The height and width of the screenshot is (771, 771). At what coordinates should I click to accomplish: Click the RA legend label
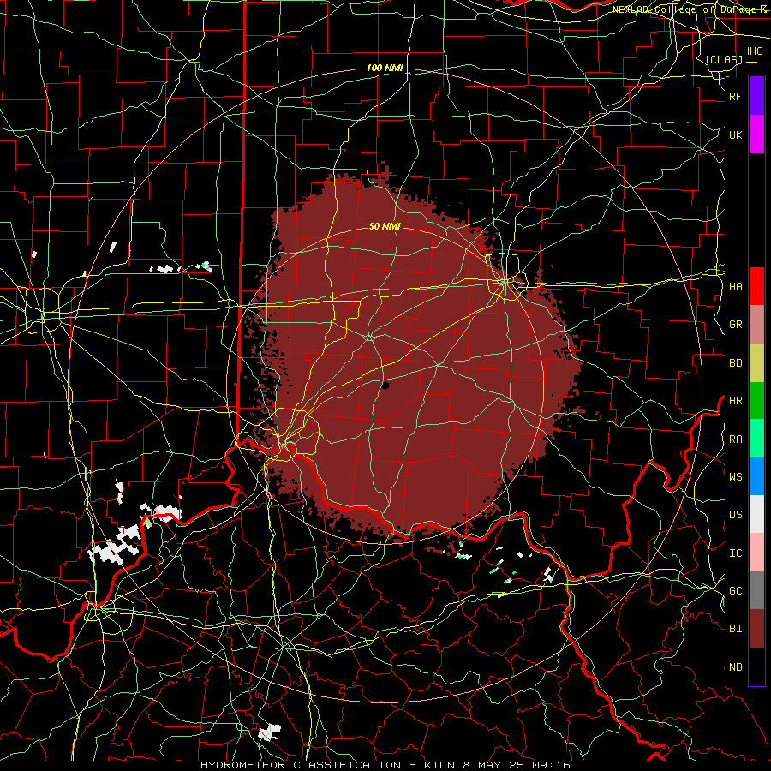(x=735, y=439)
